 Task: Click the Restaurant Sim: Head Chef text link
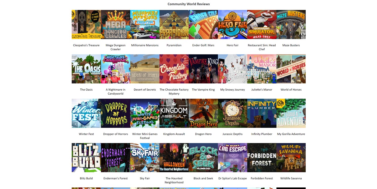coord(262,47)
